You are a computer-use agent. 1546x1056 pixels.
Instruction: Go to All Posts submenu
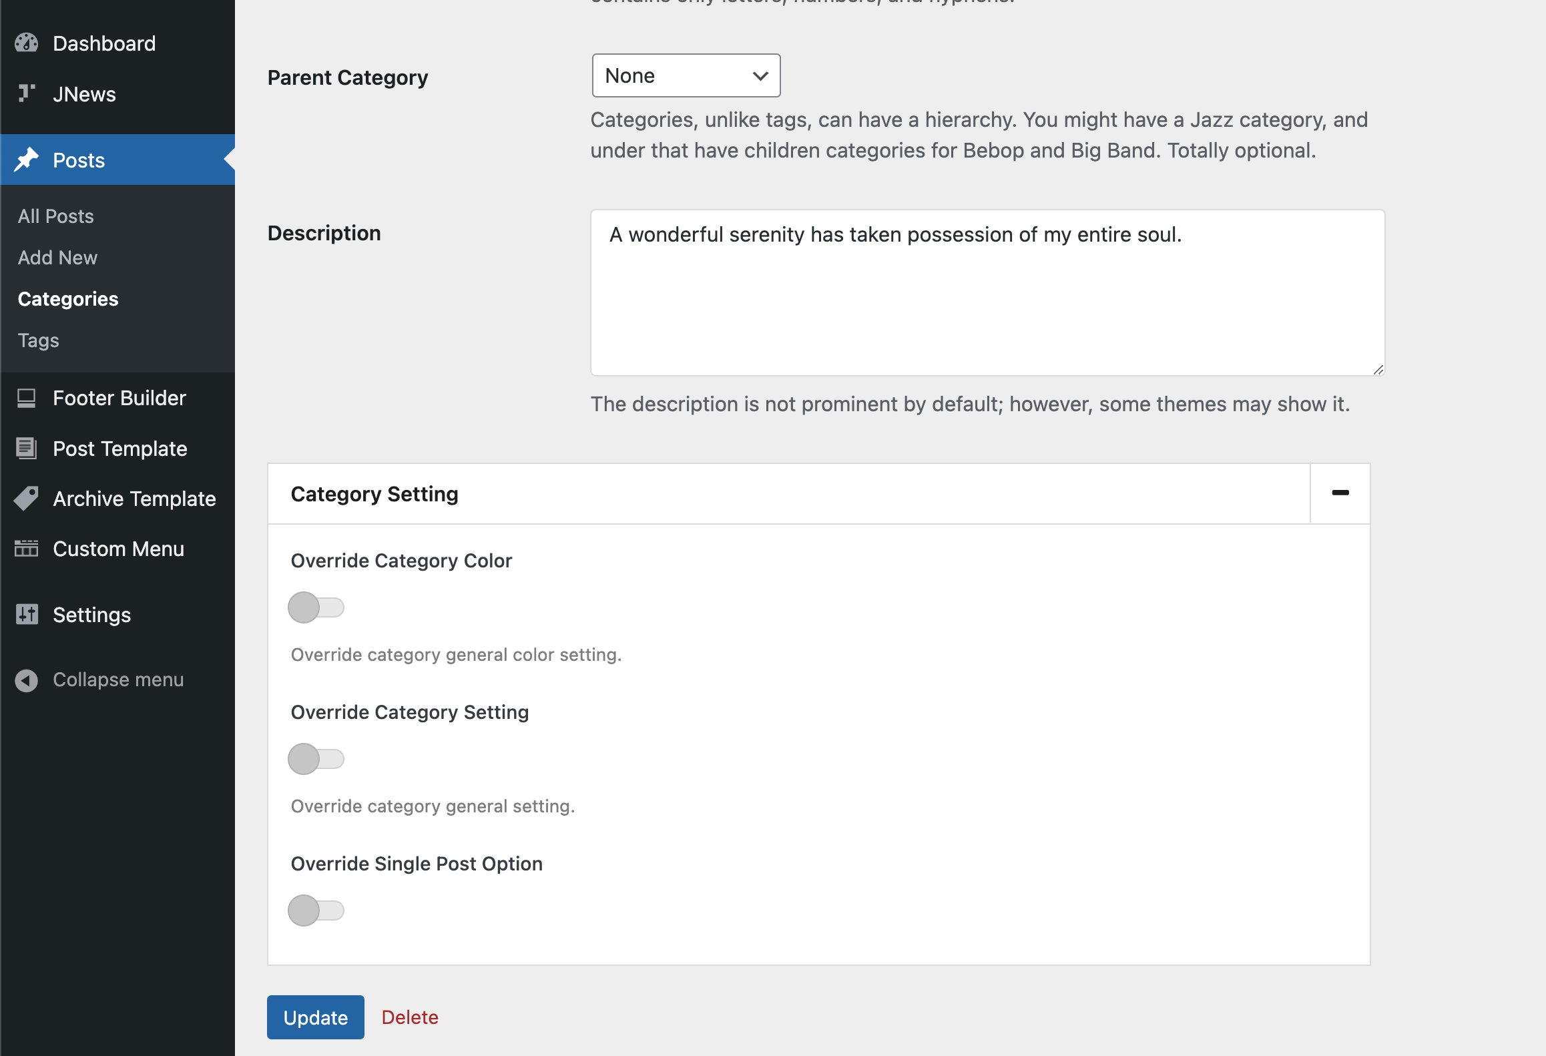pyautogui.click(x=56, y=216)
